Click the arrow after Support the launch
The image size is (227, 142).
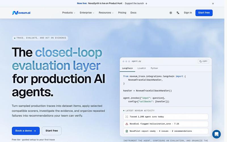[x=146, y=3]
